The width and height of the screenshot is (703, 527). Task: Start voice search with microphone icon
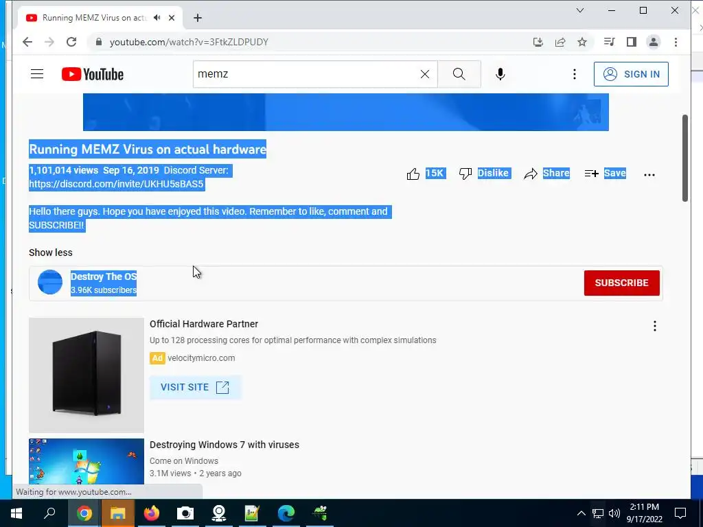click(500, 74)
